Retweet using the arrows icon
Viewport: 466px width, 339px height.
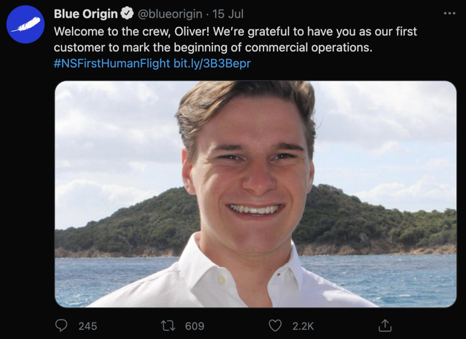point(169,326)
